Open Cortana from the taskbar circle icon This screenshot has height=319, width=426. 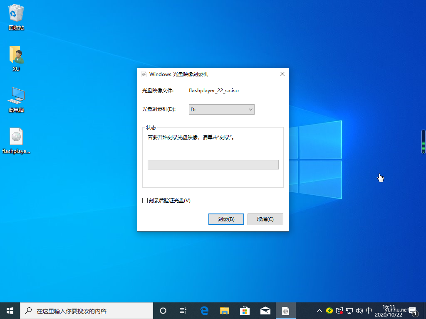point(163,311)
